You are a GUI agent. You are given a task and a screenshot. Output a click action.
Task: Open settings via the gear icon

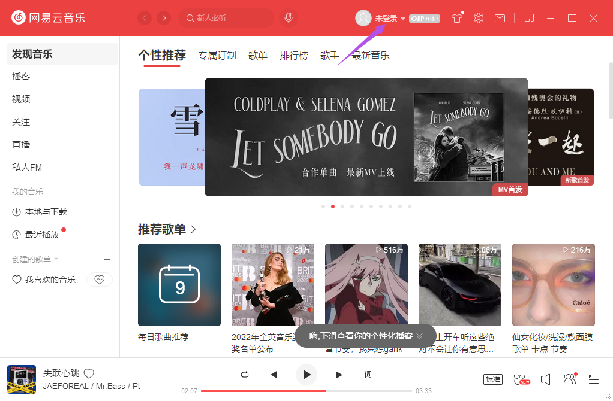478,19
